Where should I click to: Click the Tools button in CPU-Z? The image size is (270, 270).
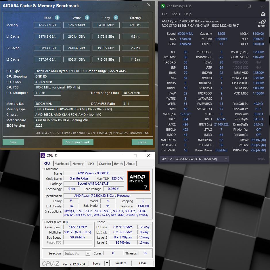(96, 263)
